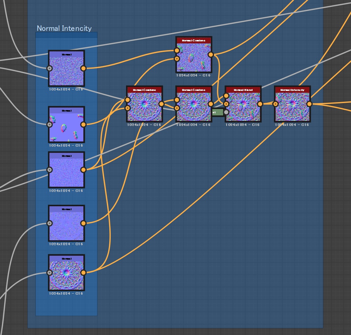Click the gray unconnected input of Normal Blend
The height and width of the screenshot is (335, 351).
(227, 113)
